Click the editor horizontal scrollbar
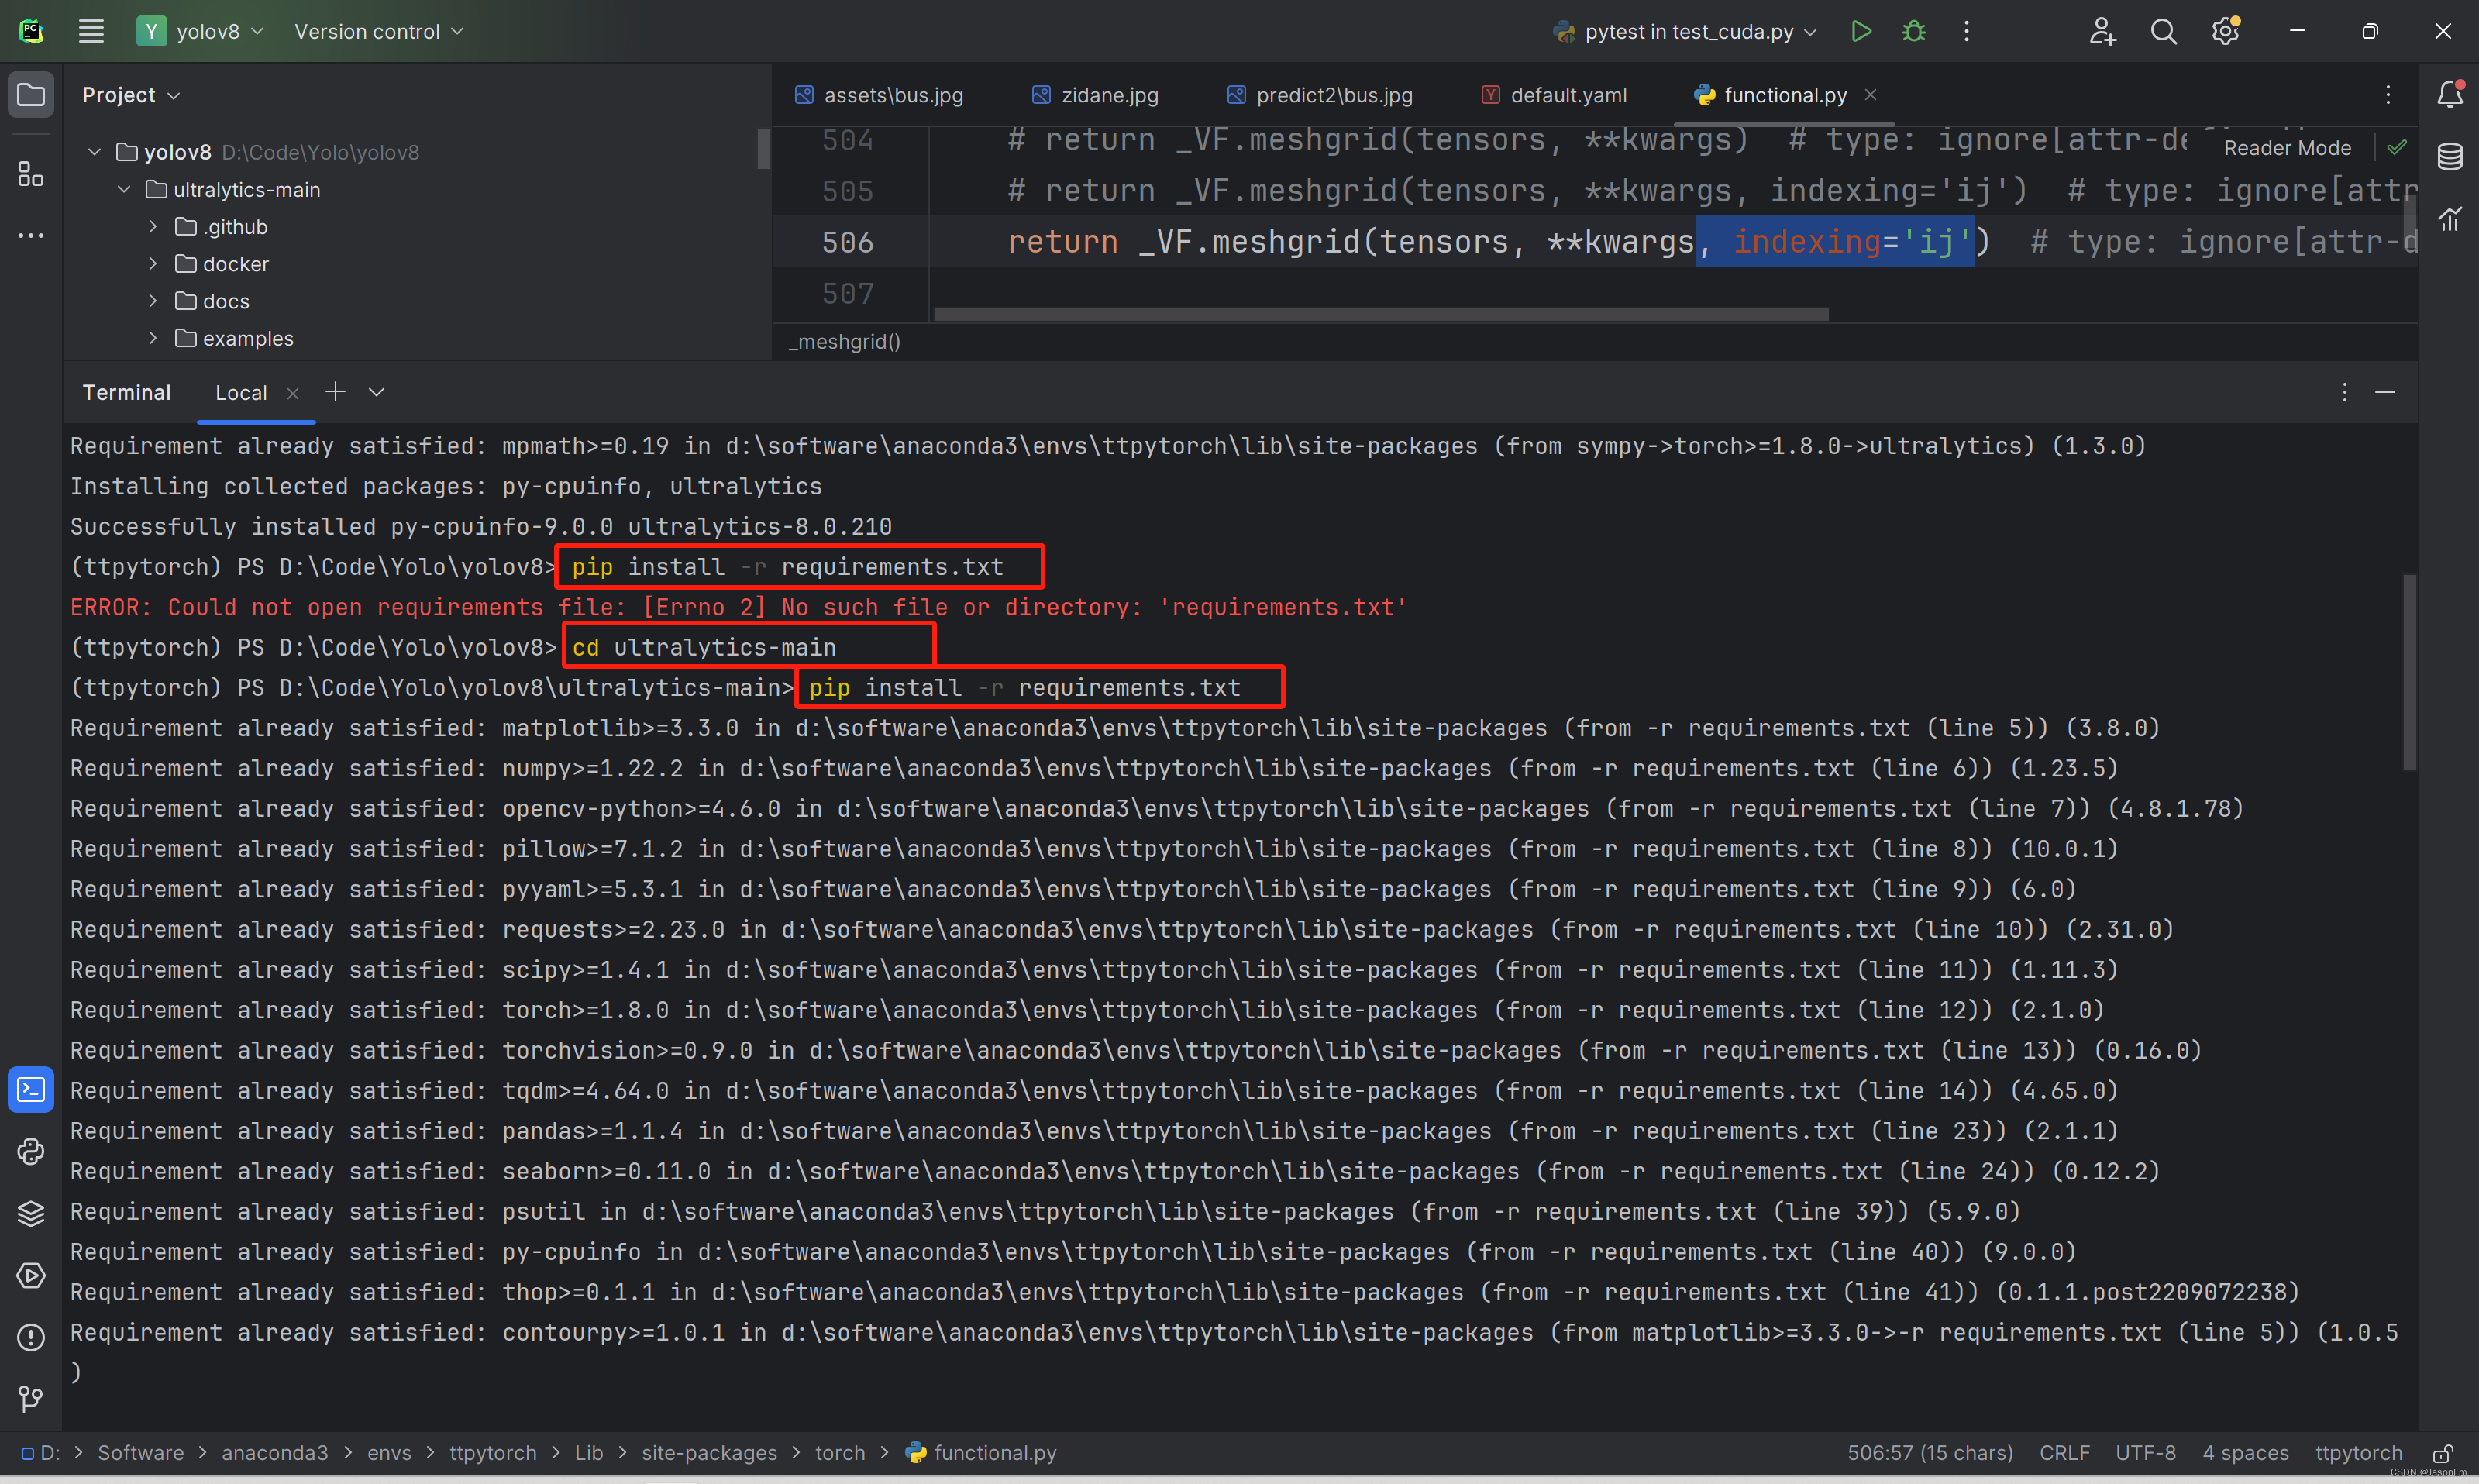This screenshot has height=1484, width=2479. [1380, 314]
